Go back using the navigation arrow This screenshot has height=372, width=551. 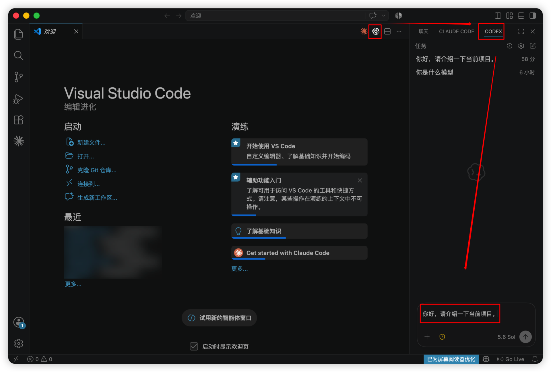click(x=167, y=16)
